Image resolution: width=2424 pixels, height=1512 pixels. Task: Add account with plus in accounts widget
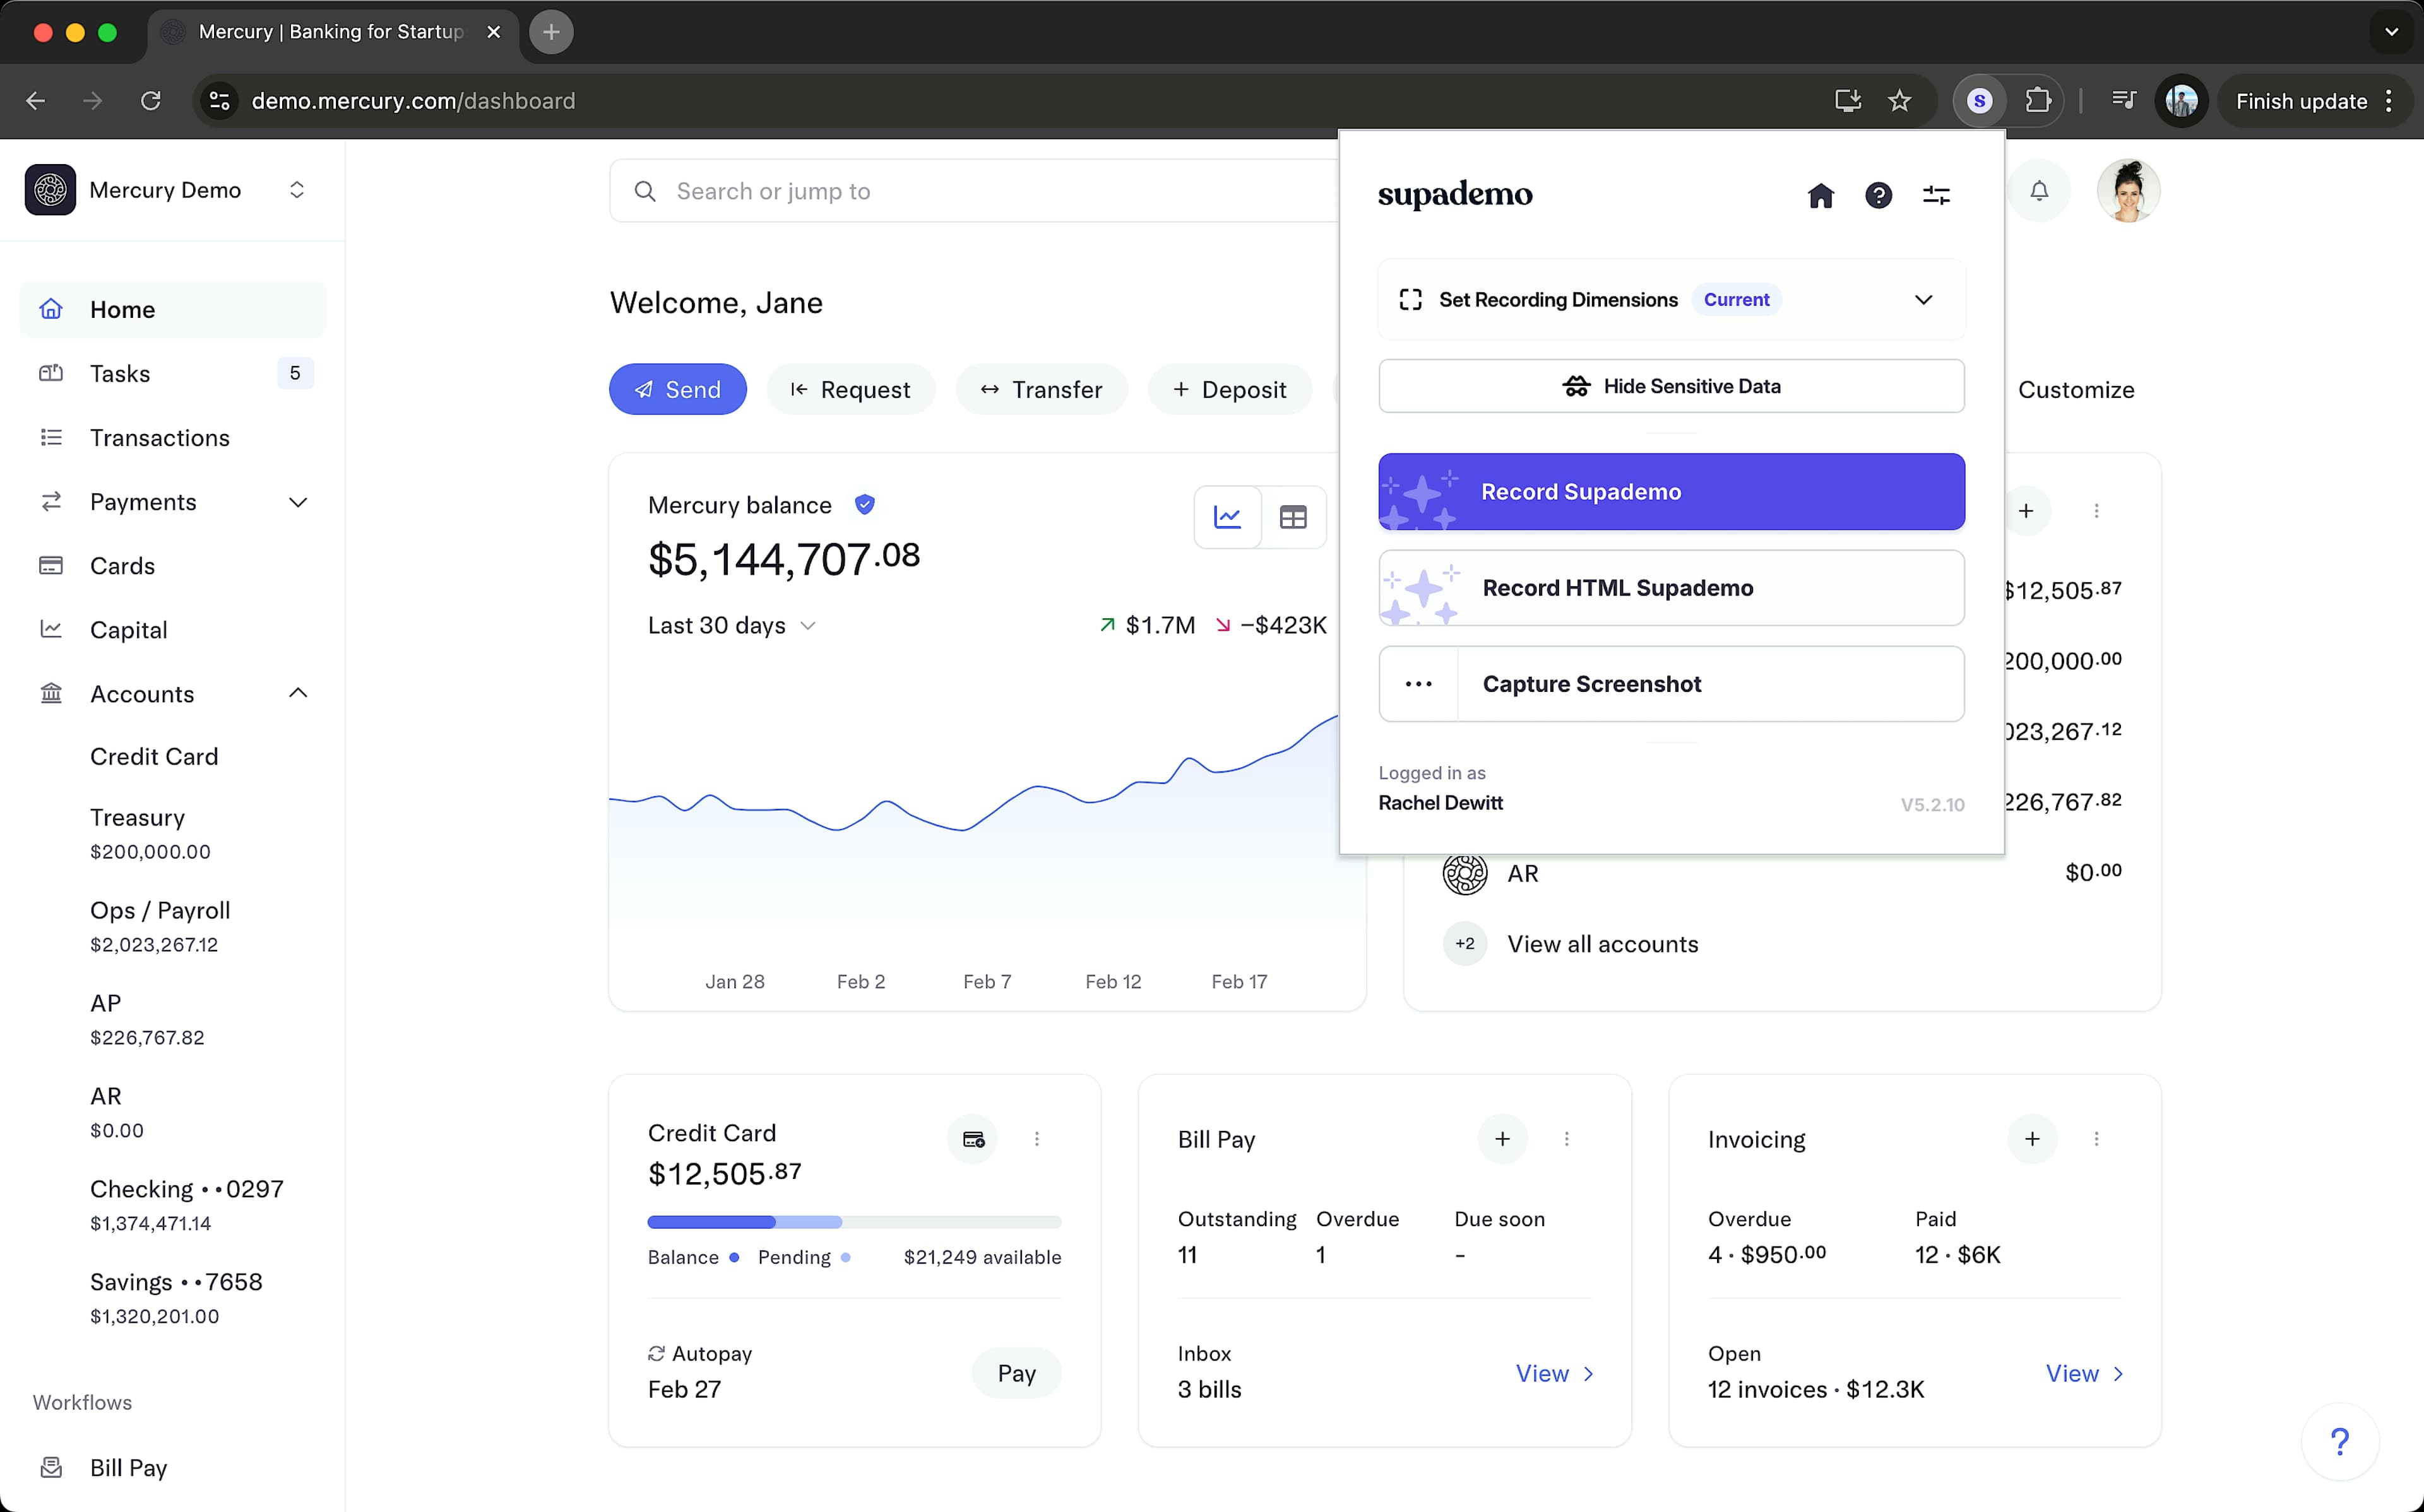pos(2027,511)
